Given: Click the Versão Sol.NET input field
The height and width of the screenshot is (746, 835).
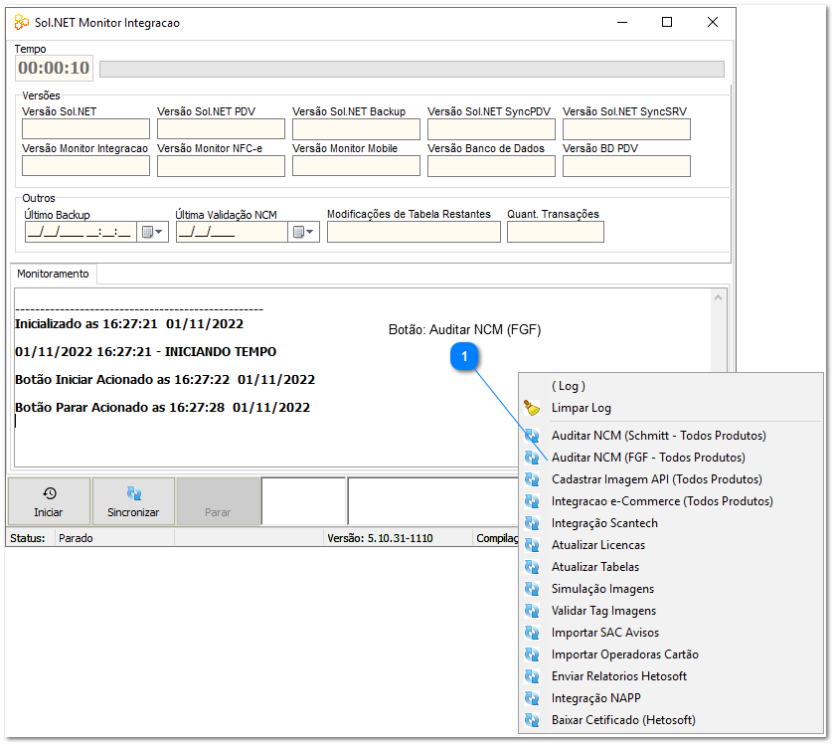Looking at the screenshot, I should [84, 128].
